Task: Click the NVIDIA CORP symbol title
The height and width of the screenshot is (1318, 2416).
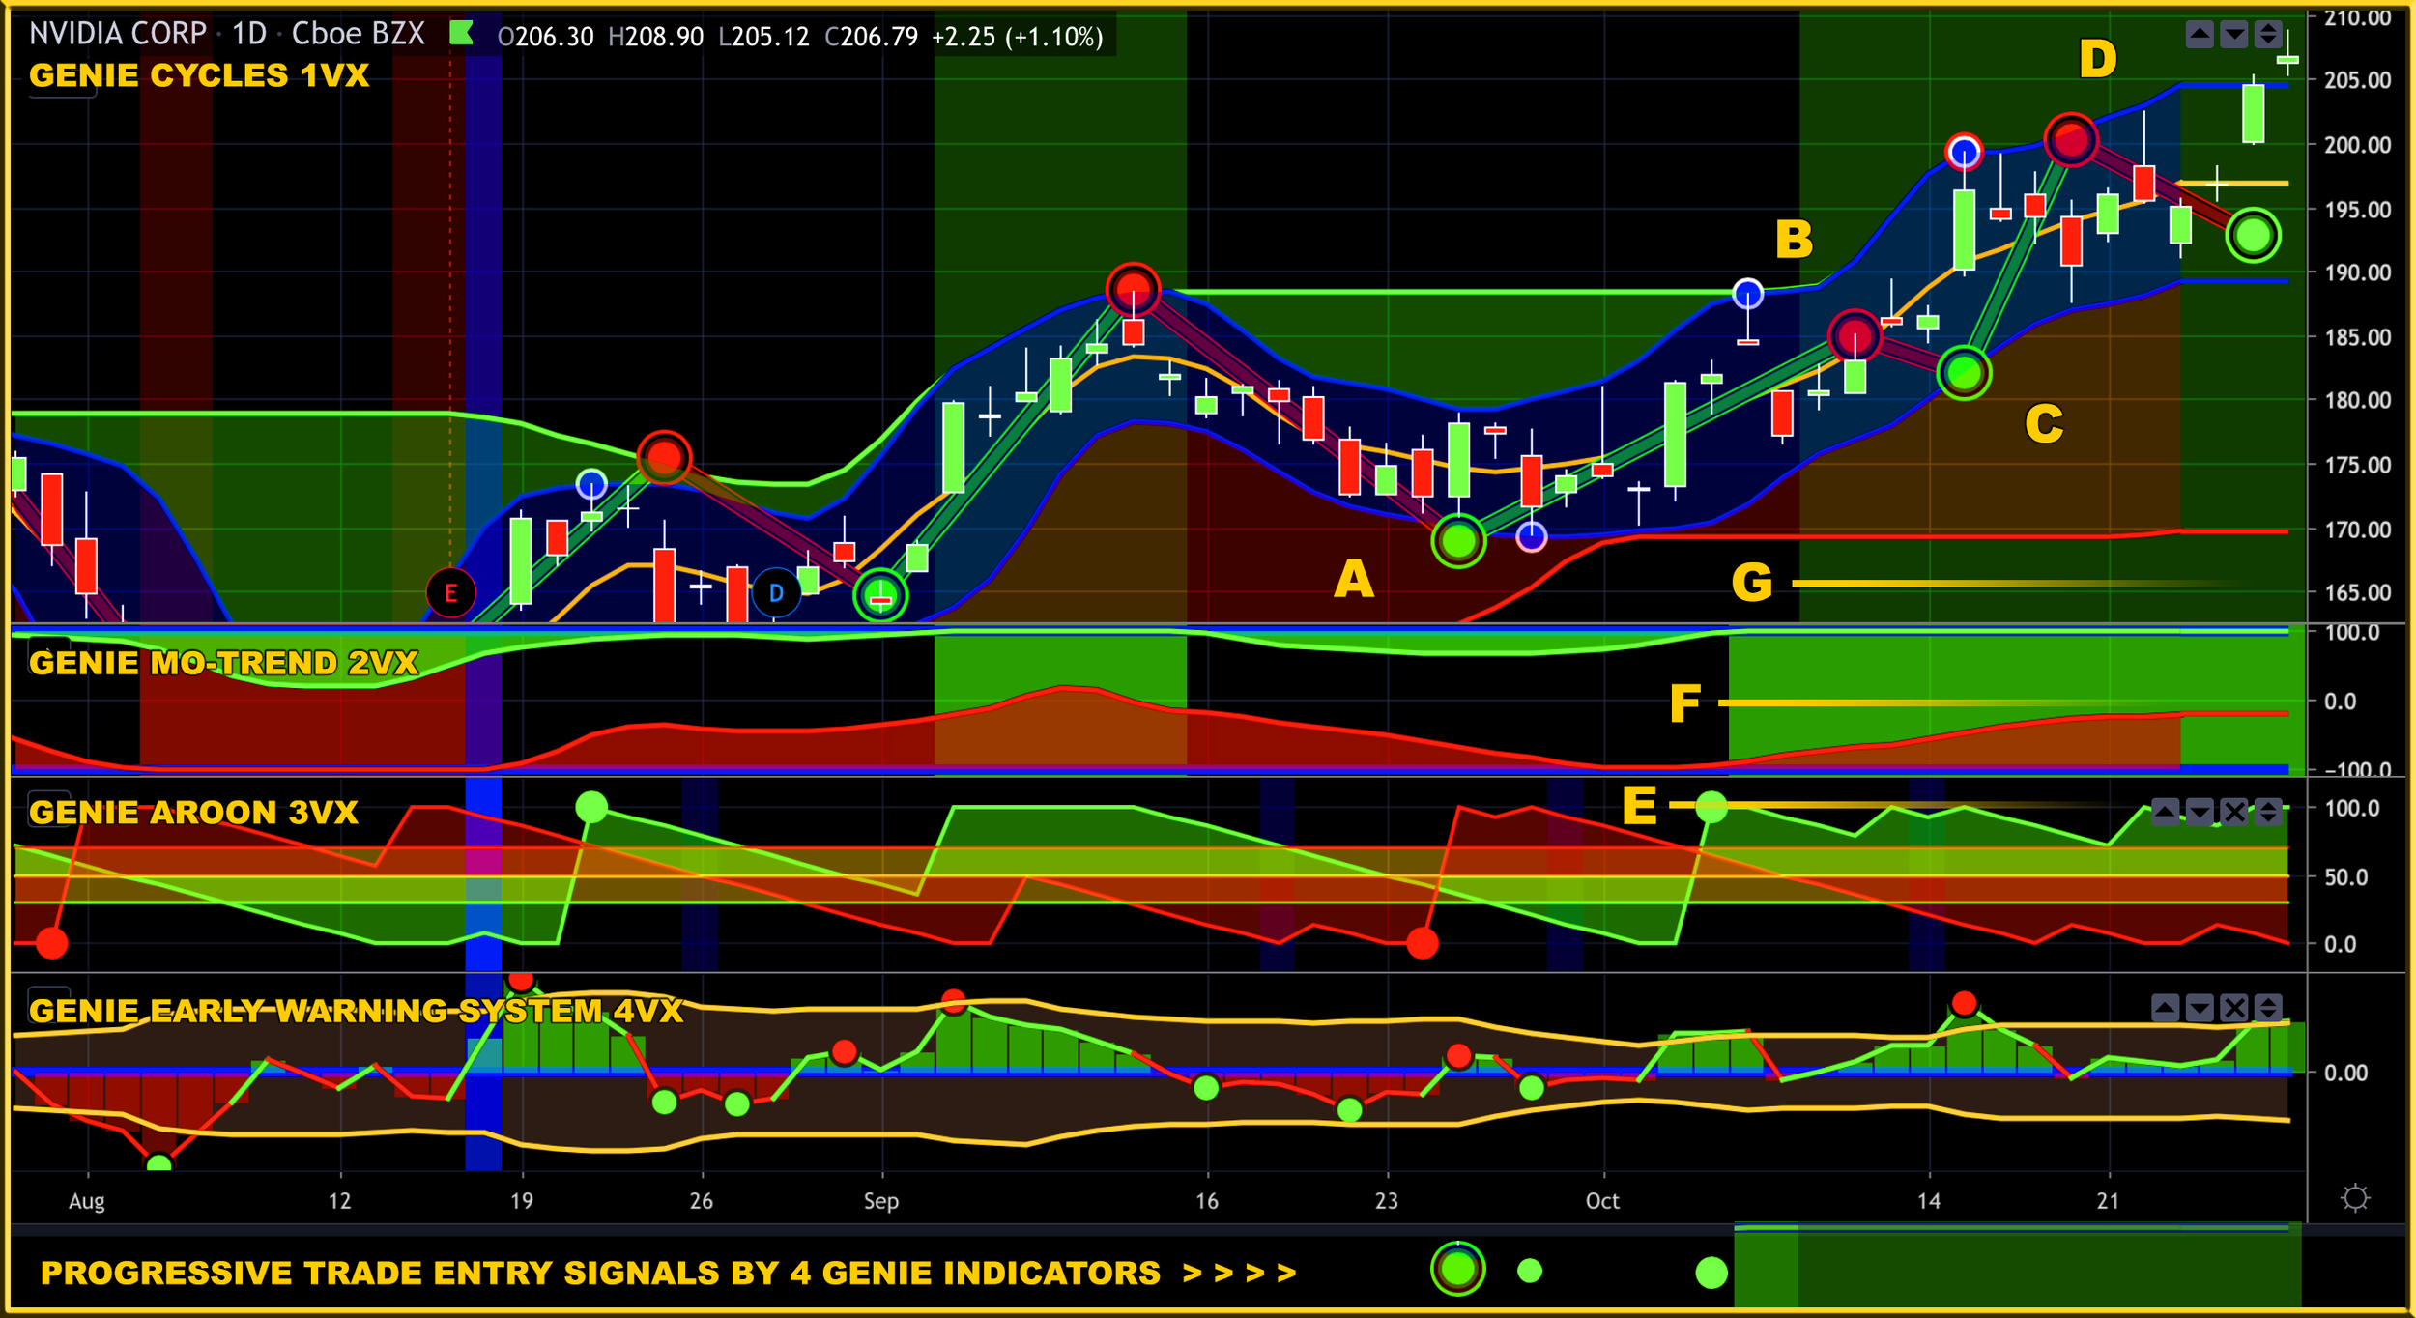Action: click(118, 35)
